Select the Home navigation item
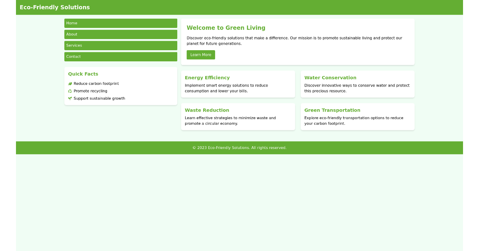The image size is (479, 251). (x=121, y=23)
